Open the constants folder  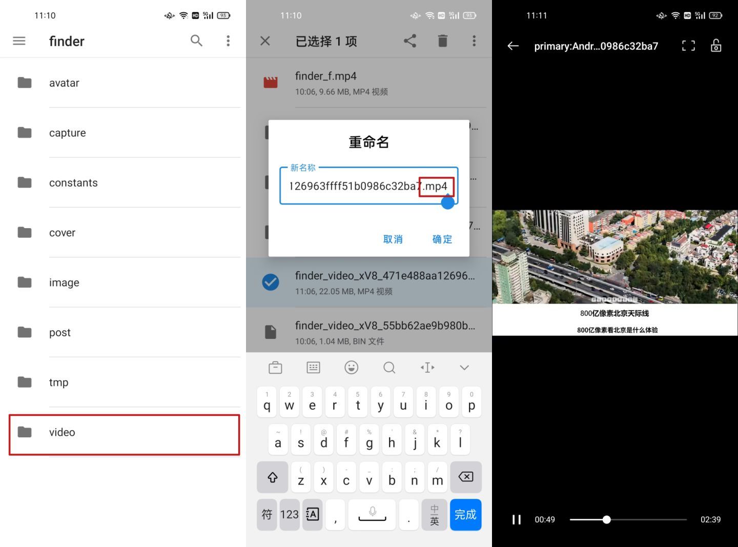coord(123,183)
